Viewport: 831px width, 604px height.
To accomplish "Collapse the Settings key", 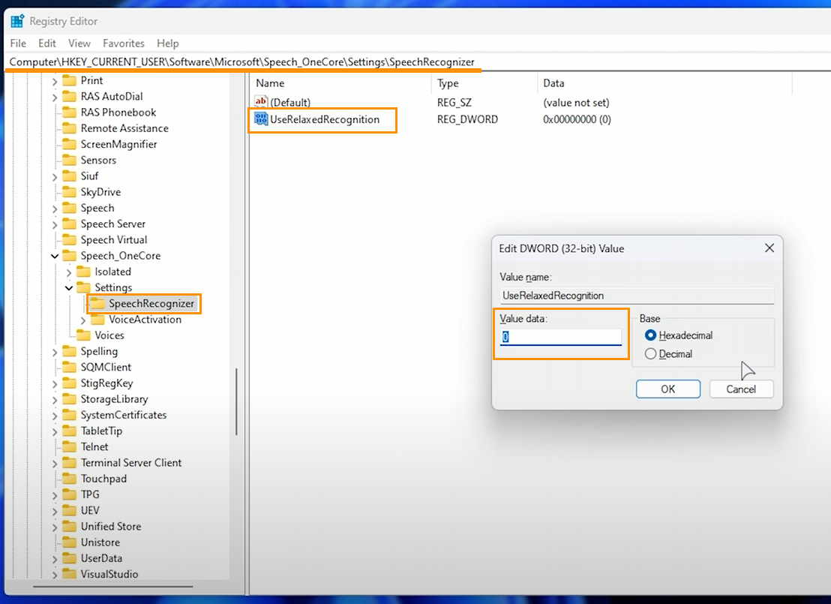I will pos(69,288).
